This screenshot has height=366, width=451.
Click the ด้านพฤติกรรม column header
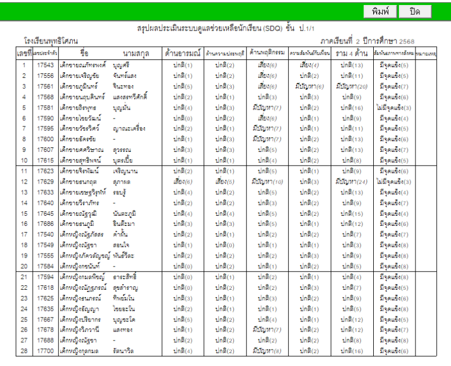[x=267, y=53]
